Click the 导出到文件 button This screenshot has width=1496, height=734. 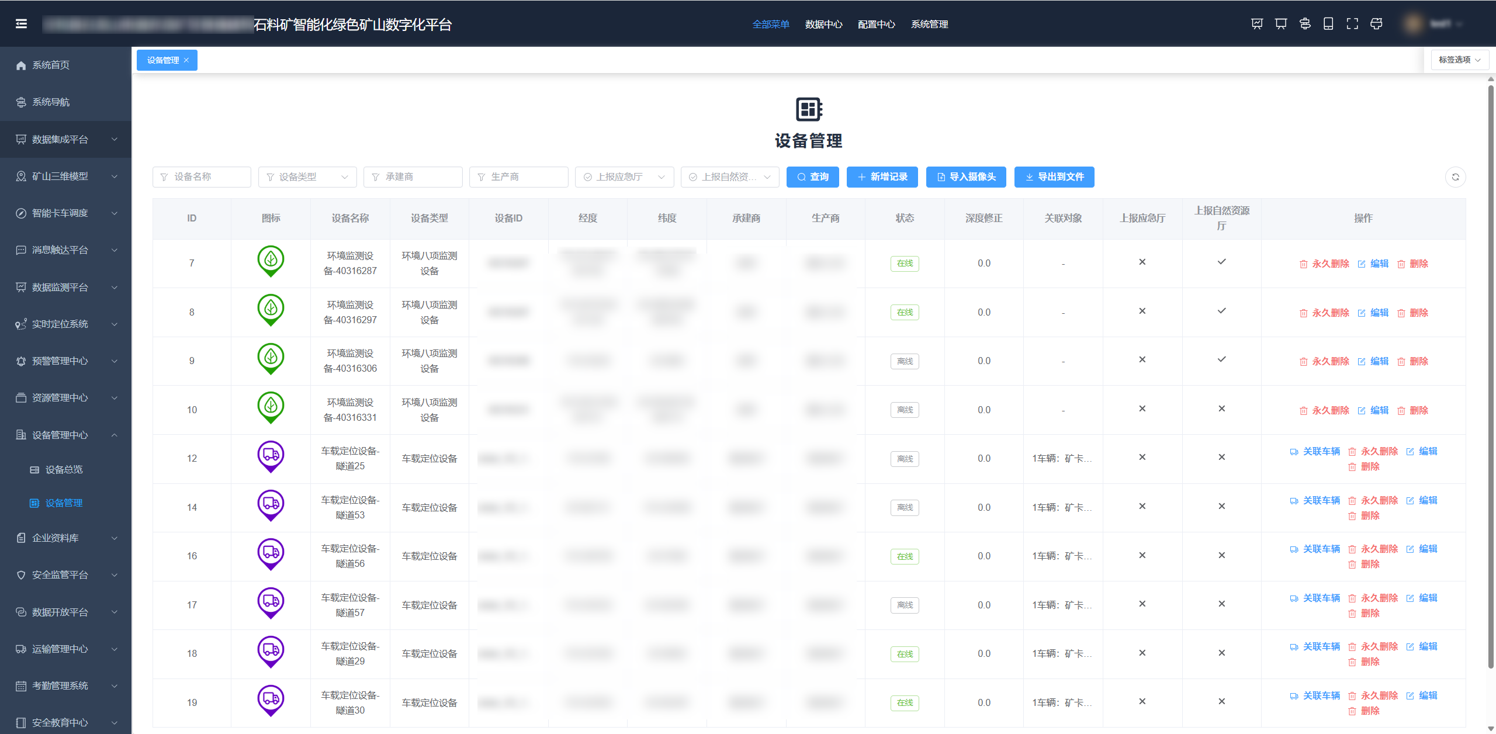pyautogui.click(x=1054, y=177)
